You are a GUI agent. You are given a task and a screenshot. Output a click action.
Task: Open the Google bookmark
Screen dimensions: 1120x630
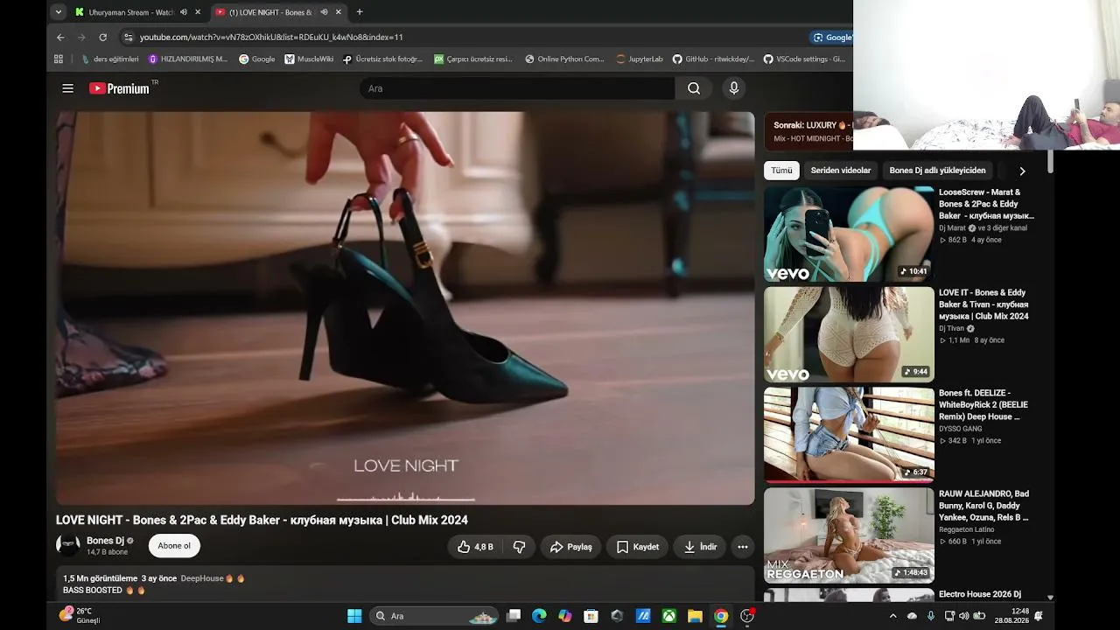point(256,59)
